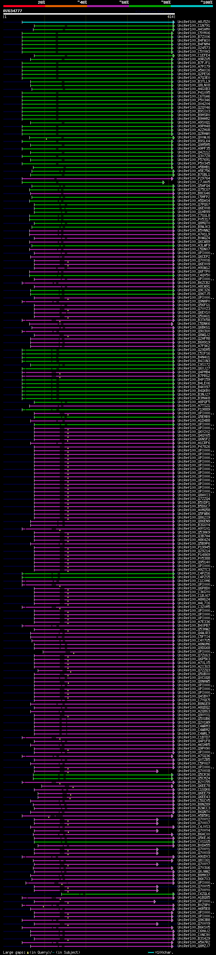
Task: Select the UniRef100_B3GUY4 row label
Action: coord(194,525)
